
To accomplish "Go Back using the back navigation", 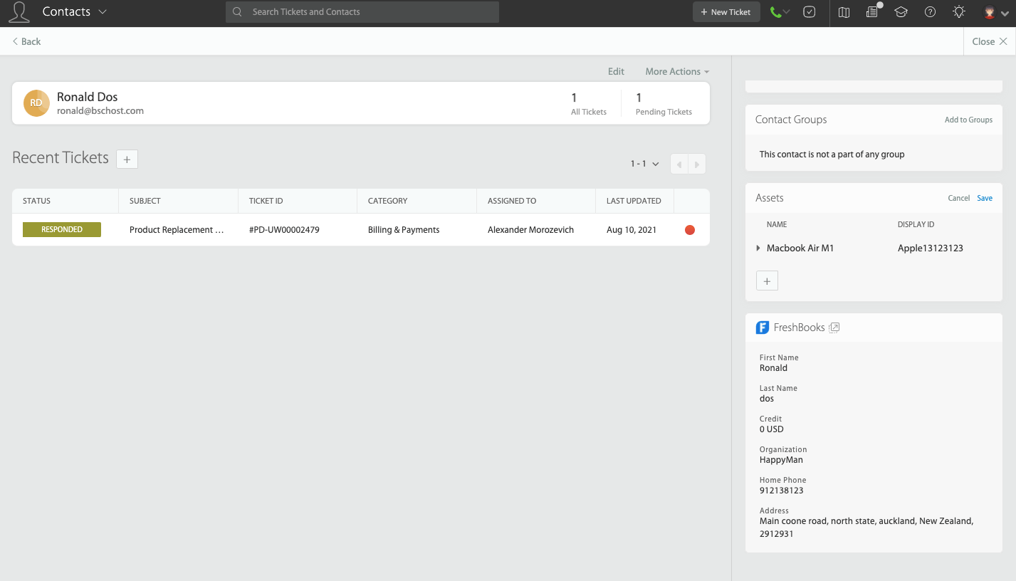I will 26,41.
